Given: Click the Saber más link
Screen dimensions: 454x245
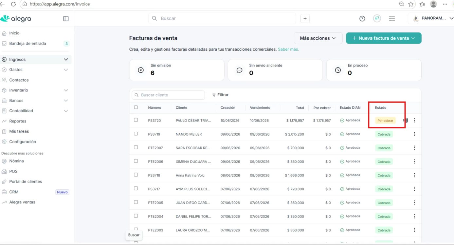Looking at the screenshot, I should pyautogui.click(x=288, y=49).
